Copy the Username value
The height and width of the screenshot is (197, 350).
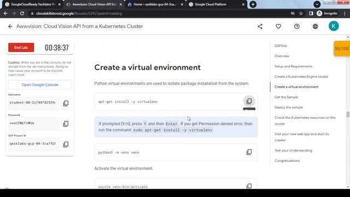click(66, 103)
